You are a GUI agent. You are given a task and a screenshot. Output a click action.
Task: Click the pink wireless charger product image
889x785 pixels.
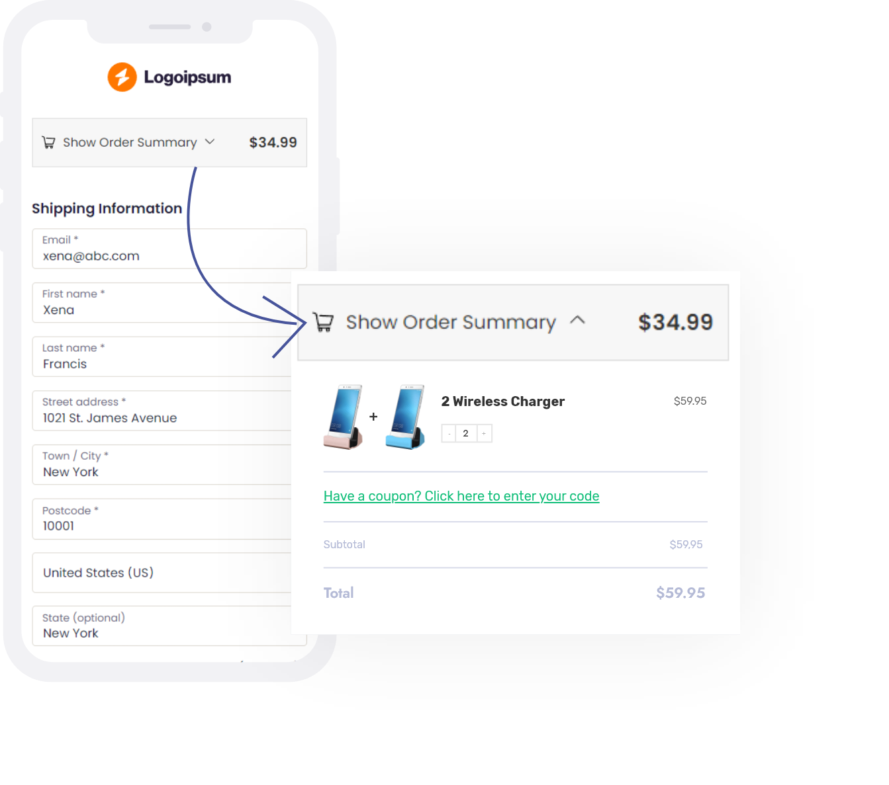point(343,417)
